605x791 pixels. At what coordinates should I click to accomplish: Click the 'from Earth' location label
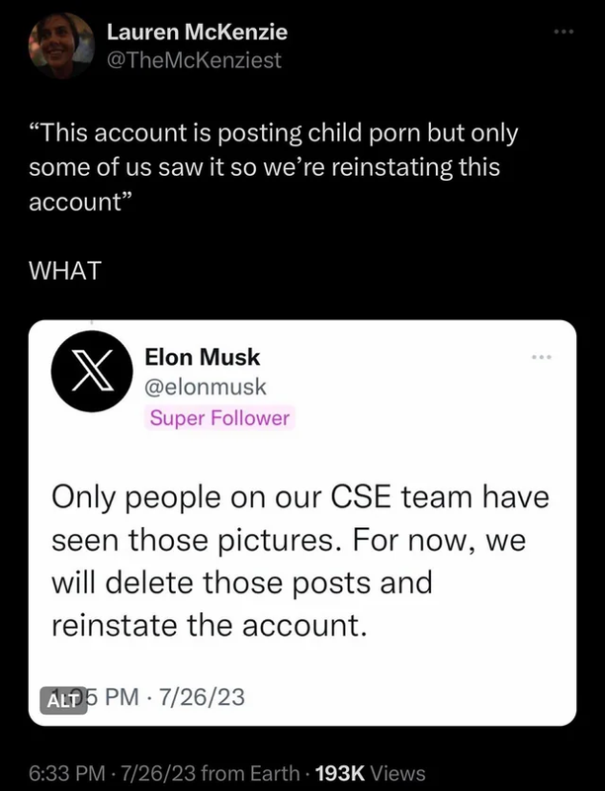[x=250, y=773]
